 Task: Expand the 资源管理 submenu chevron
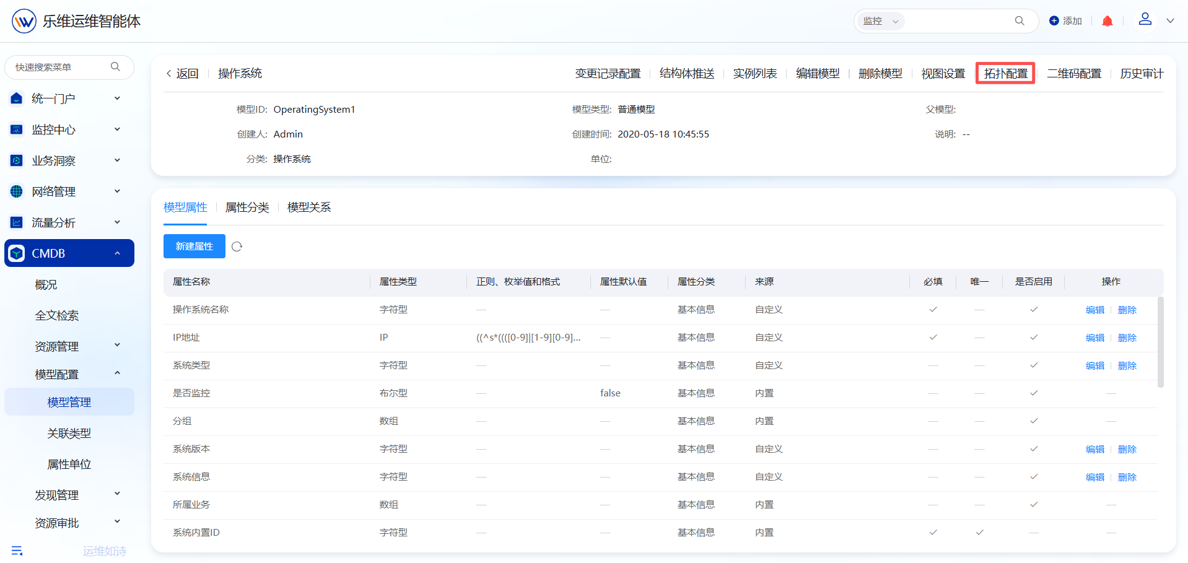117,346
